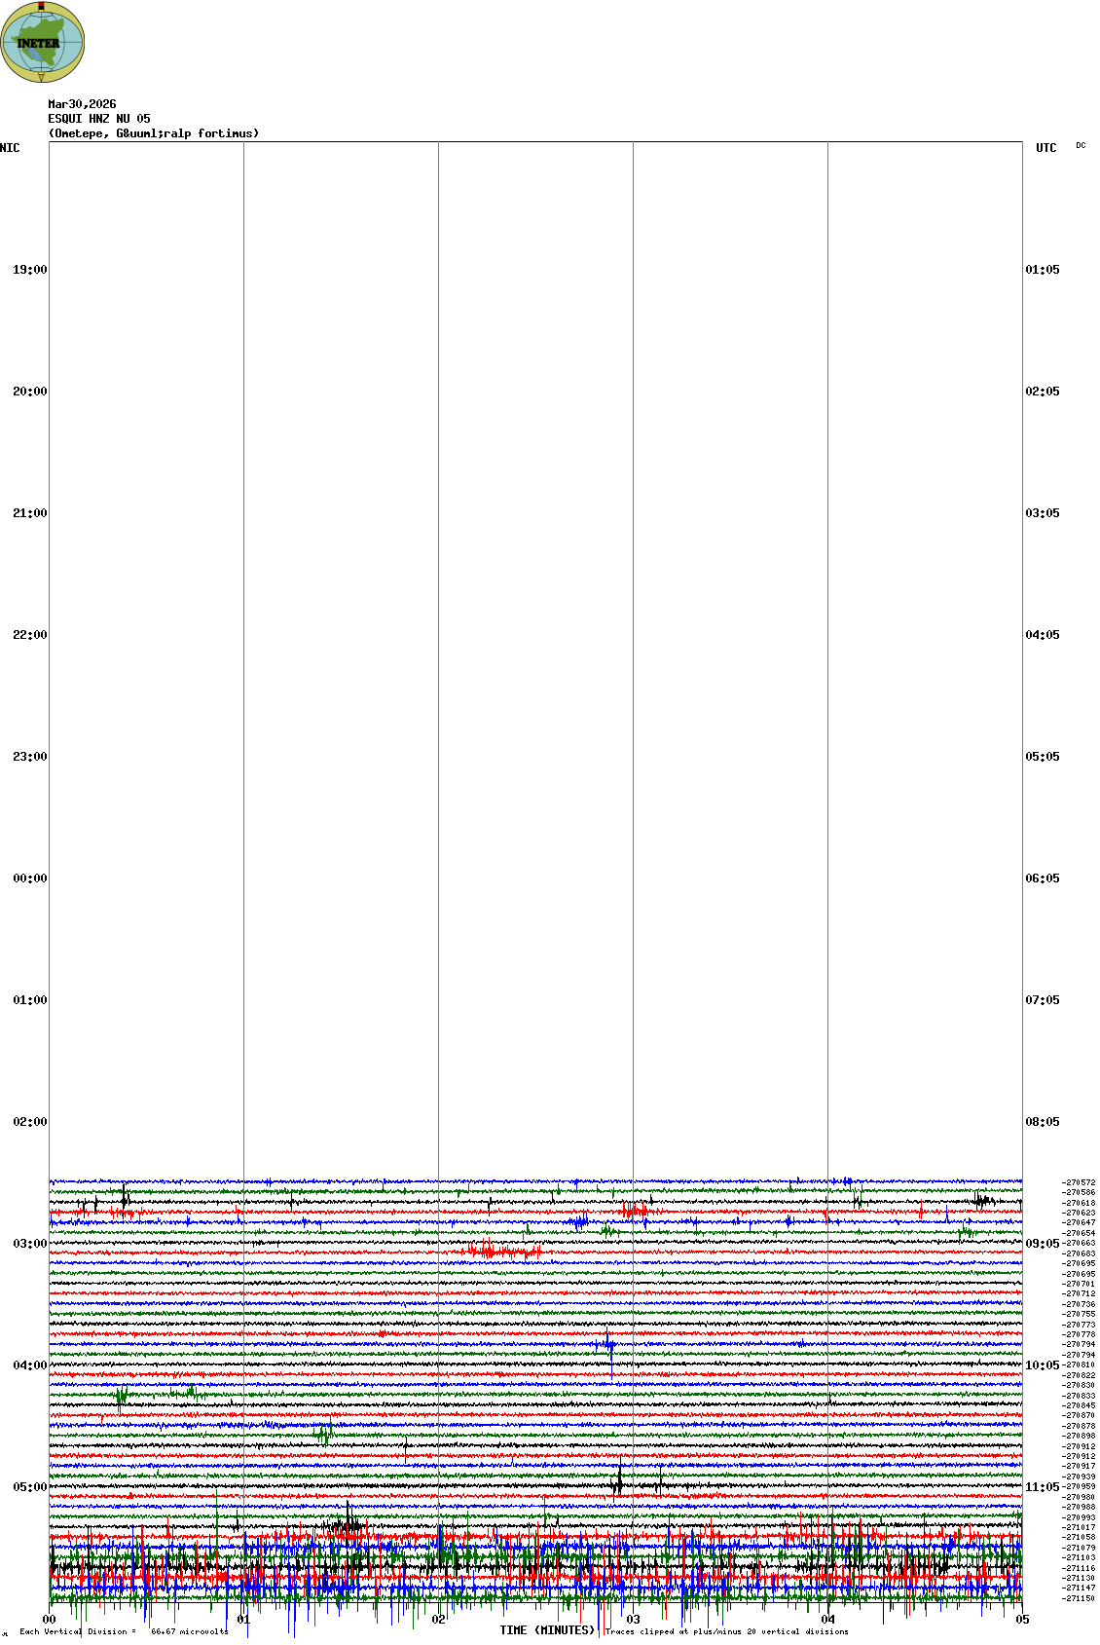Click the NIC local time axis header
Image resolution: width=1100 pixels, height=1645 pixels.
(10, 148)
